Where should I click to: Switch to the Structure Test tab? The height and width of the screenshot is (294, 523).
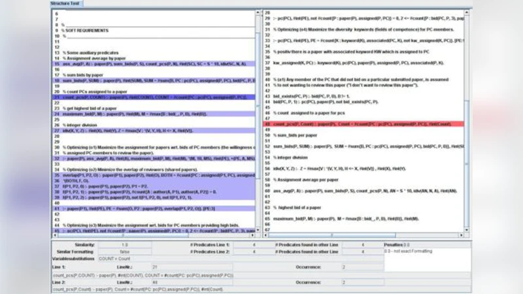tap(63, 4)
